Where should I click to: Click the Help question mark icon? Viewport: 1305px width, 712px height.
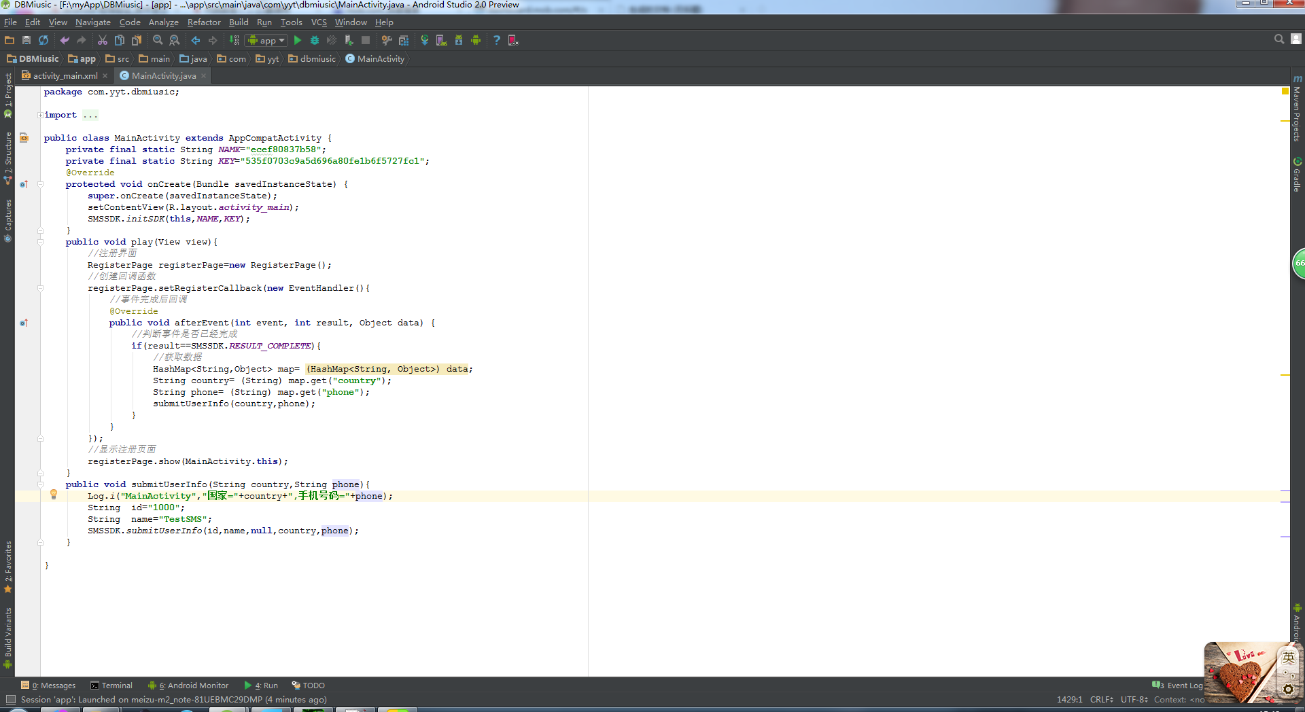point(497,40)
